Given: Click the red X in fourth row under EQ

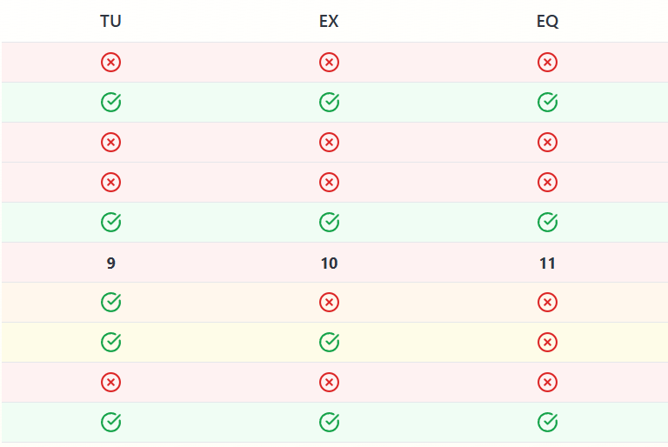Looking at the screenshot, I should [547, 183].
